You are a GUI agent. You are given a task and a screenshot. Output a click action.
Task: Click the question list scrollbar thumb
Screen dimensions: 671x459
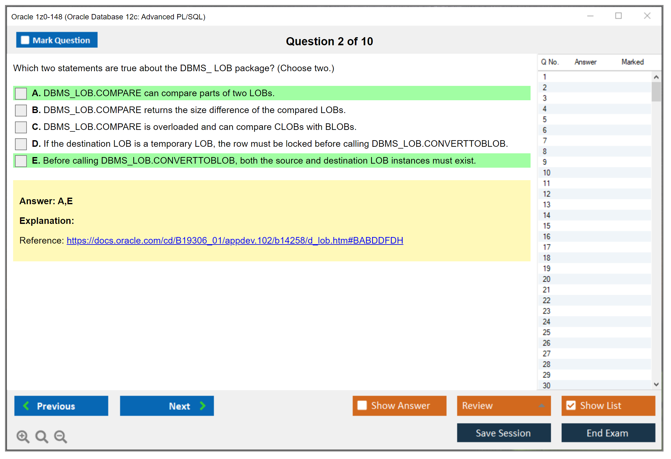click(x=656, y=91)
